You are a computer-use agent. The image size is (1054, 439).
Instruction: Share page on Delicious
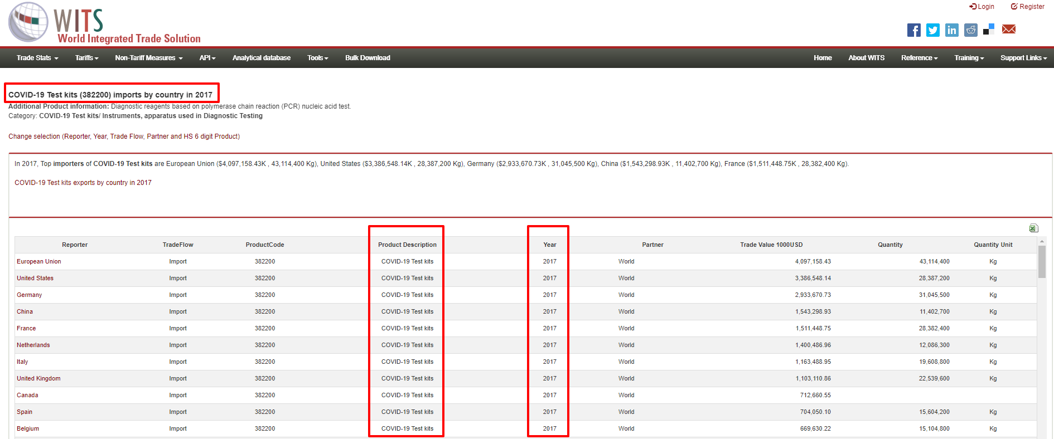(x=989, y=30)
